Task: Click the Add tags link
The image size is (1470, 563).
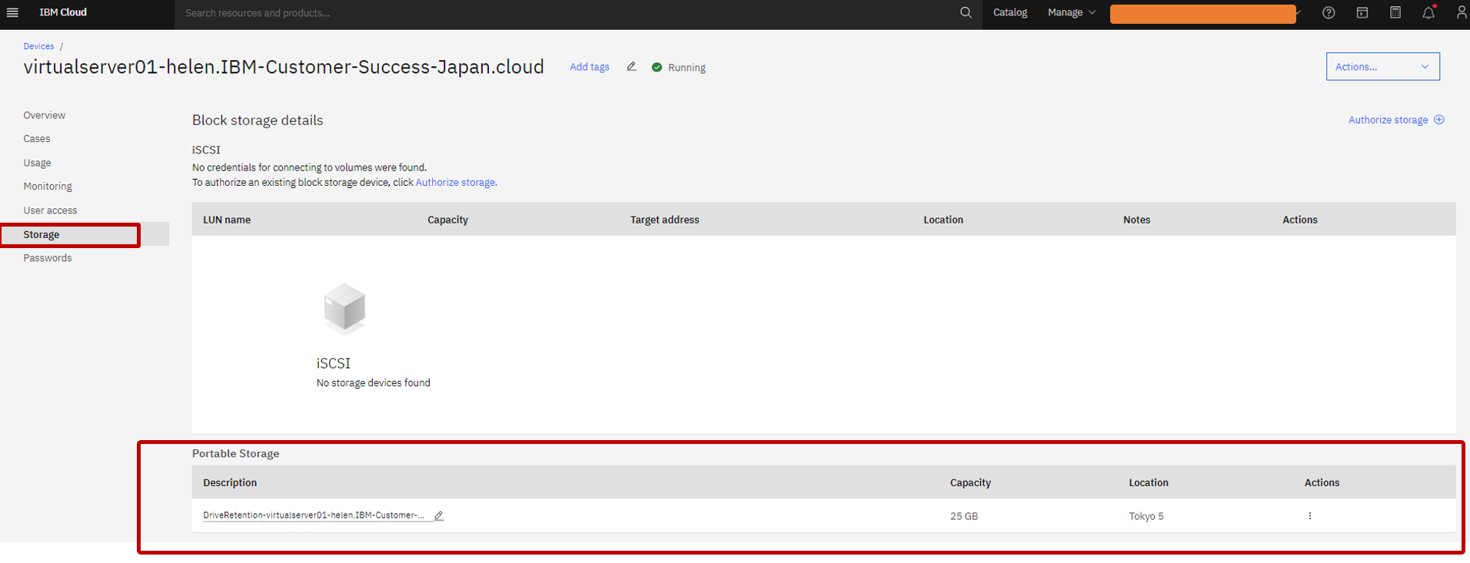Action: pos(590,67)
